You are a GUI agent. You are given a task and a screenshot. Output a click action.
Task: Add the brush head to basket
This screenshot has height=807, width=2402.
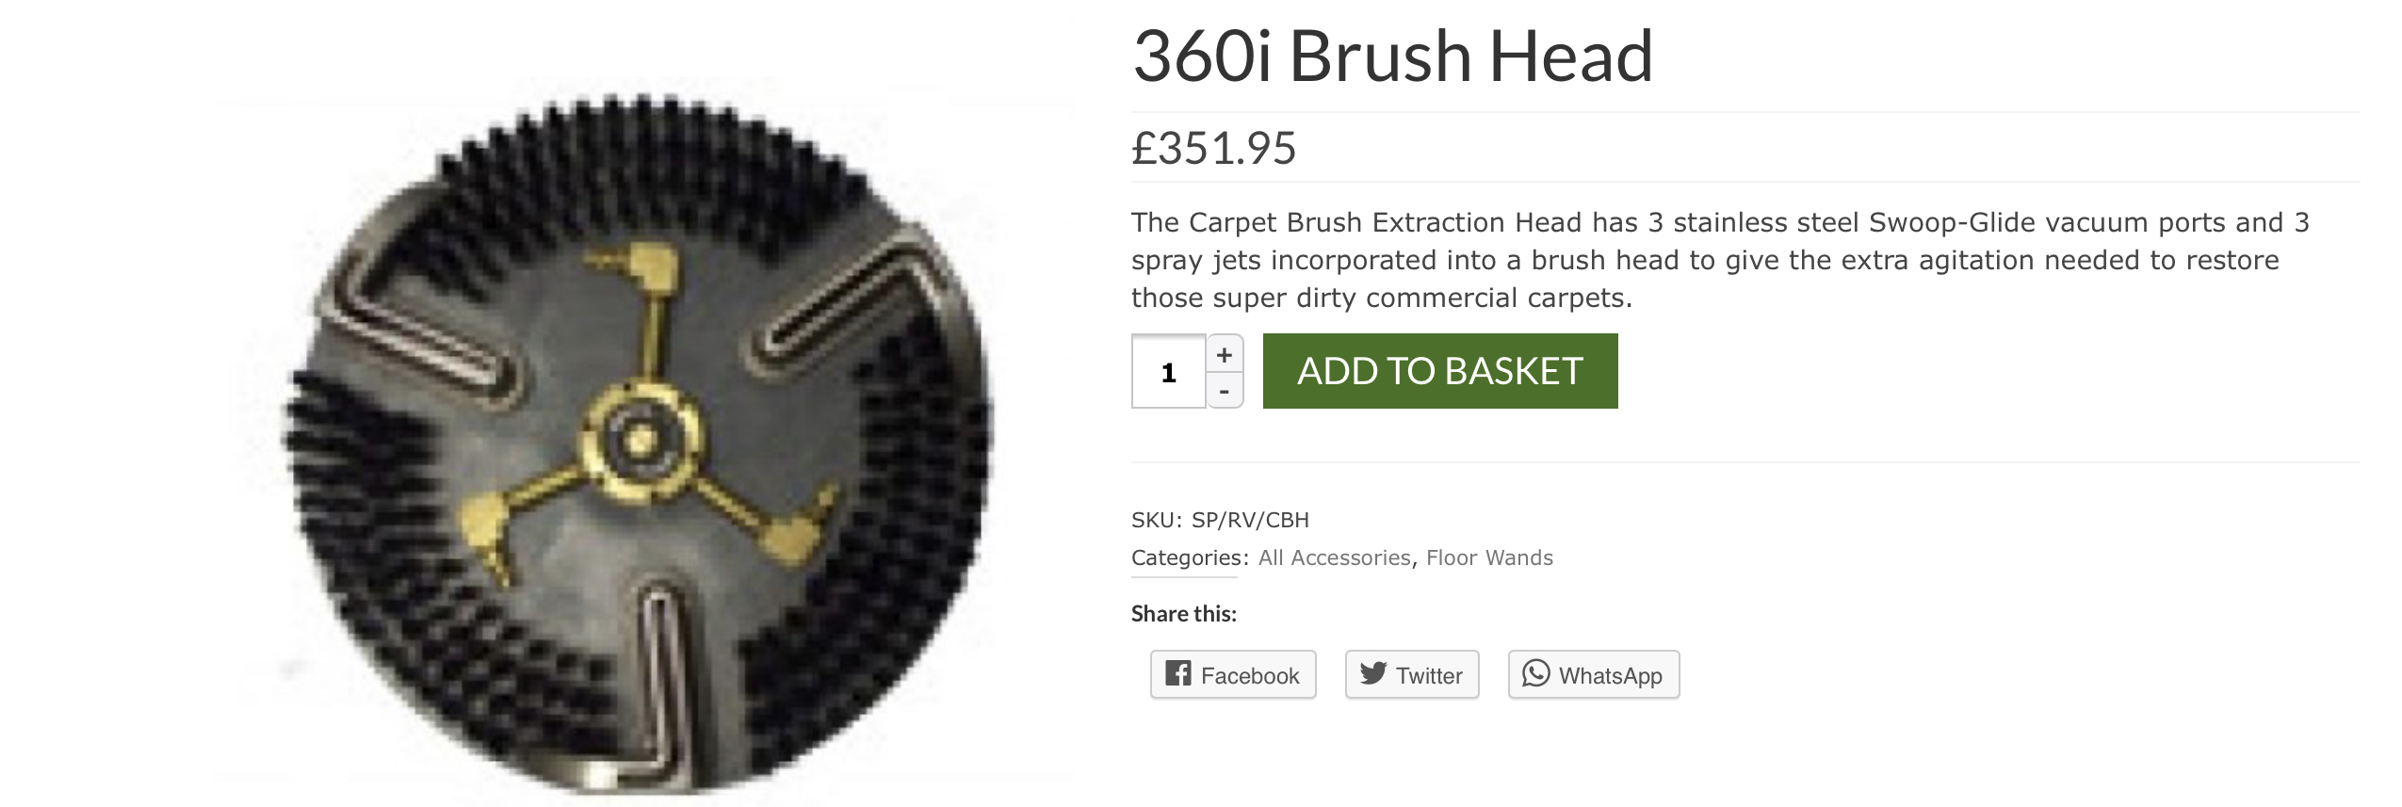coord(1440,371)
